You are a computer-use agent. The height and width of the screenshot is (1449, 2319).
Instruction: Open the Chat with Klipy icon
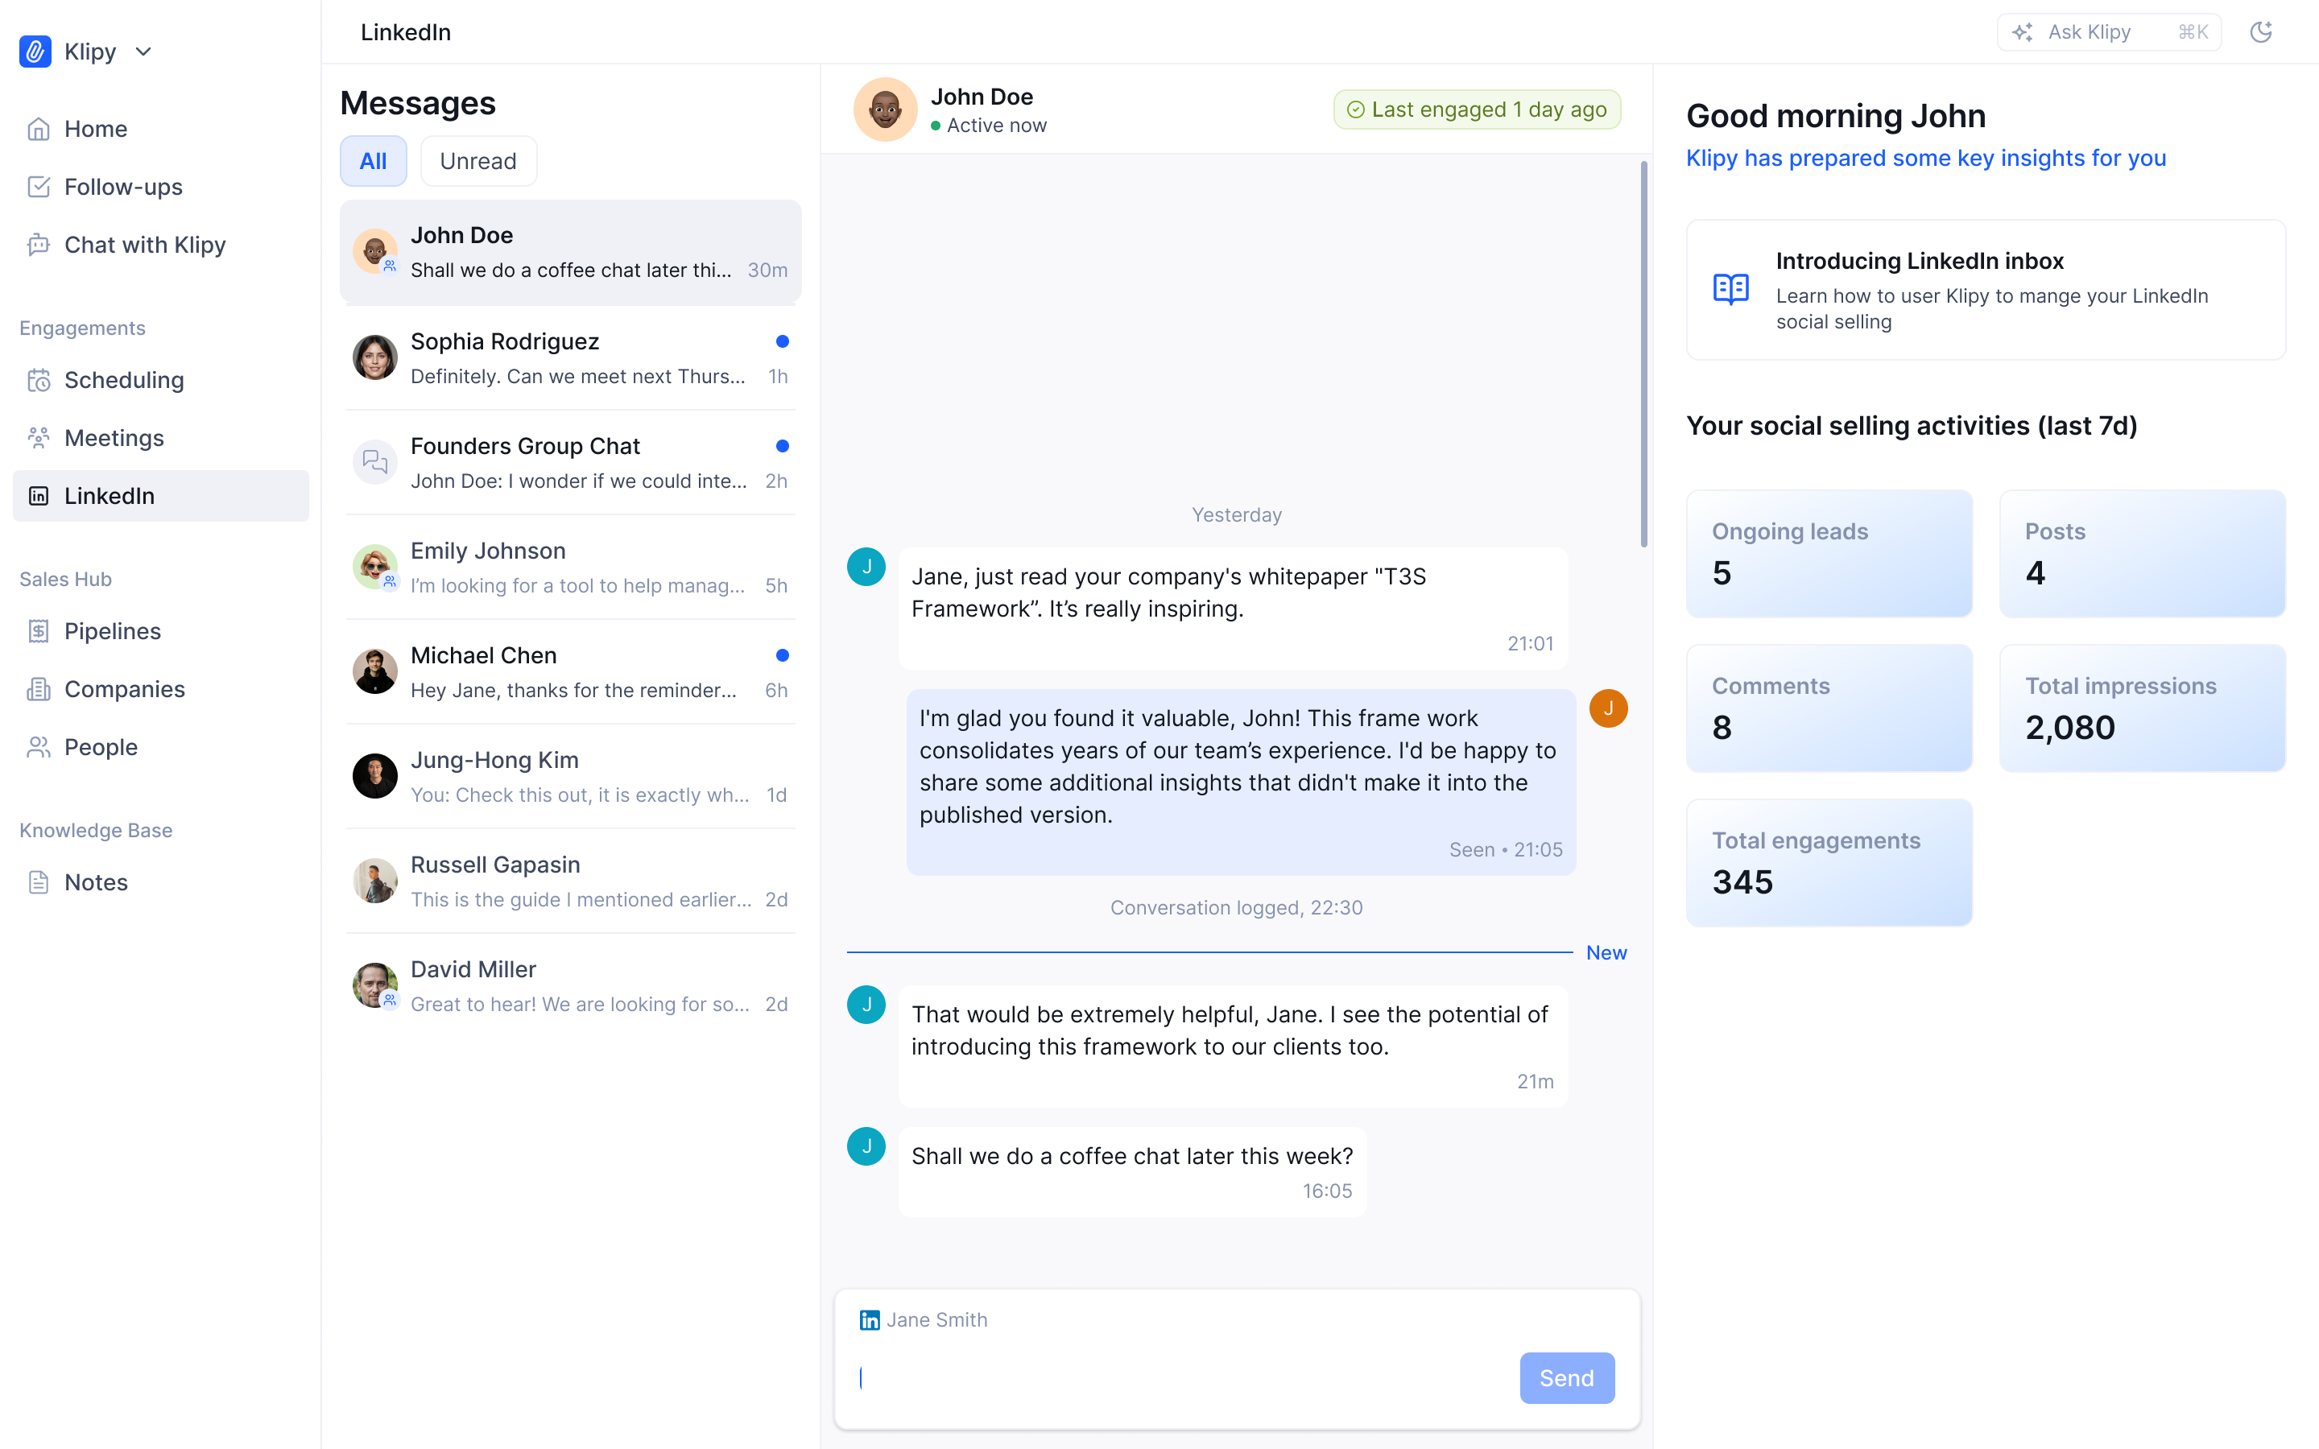[x=39, y=245]
